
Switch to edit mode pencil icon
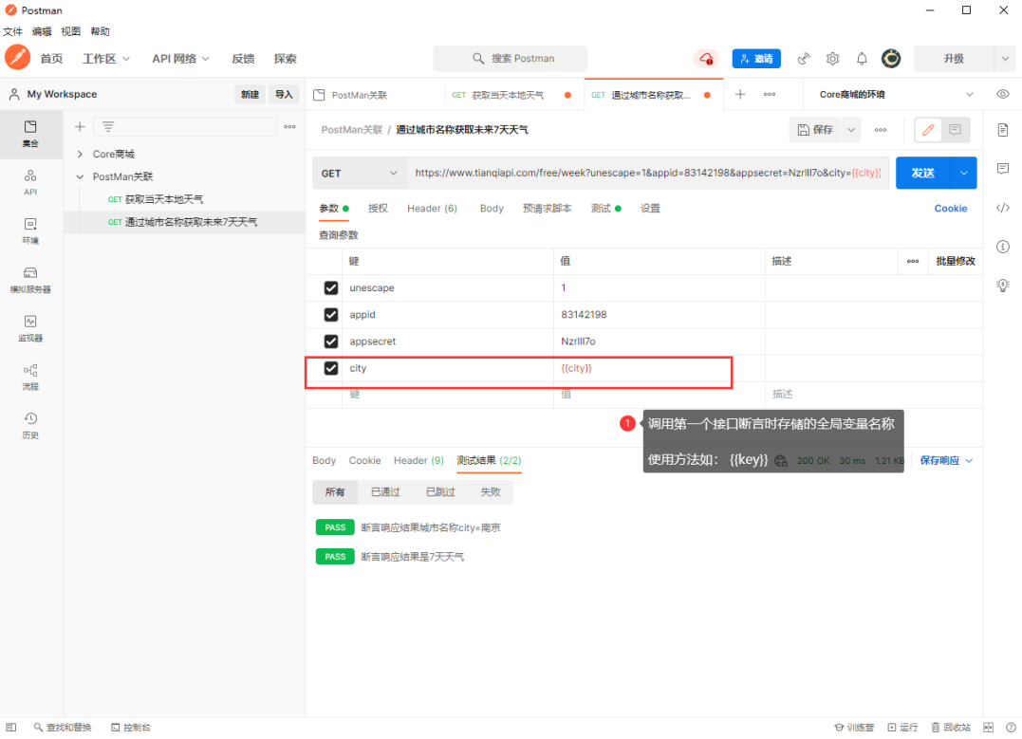tap(928, 130)
